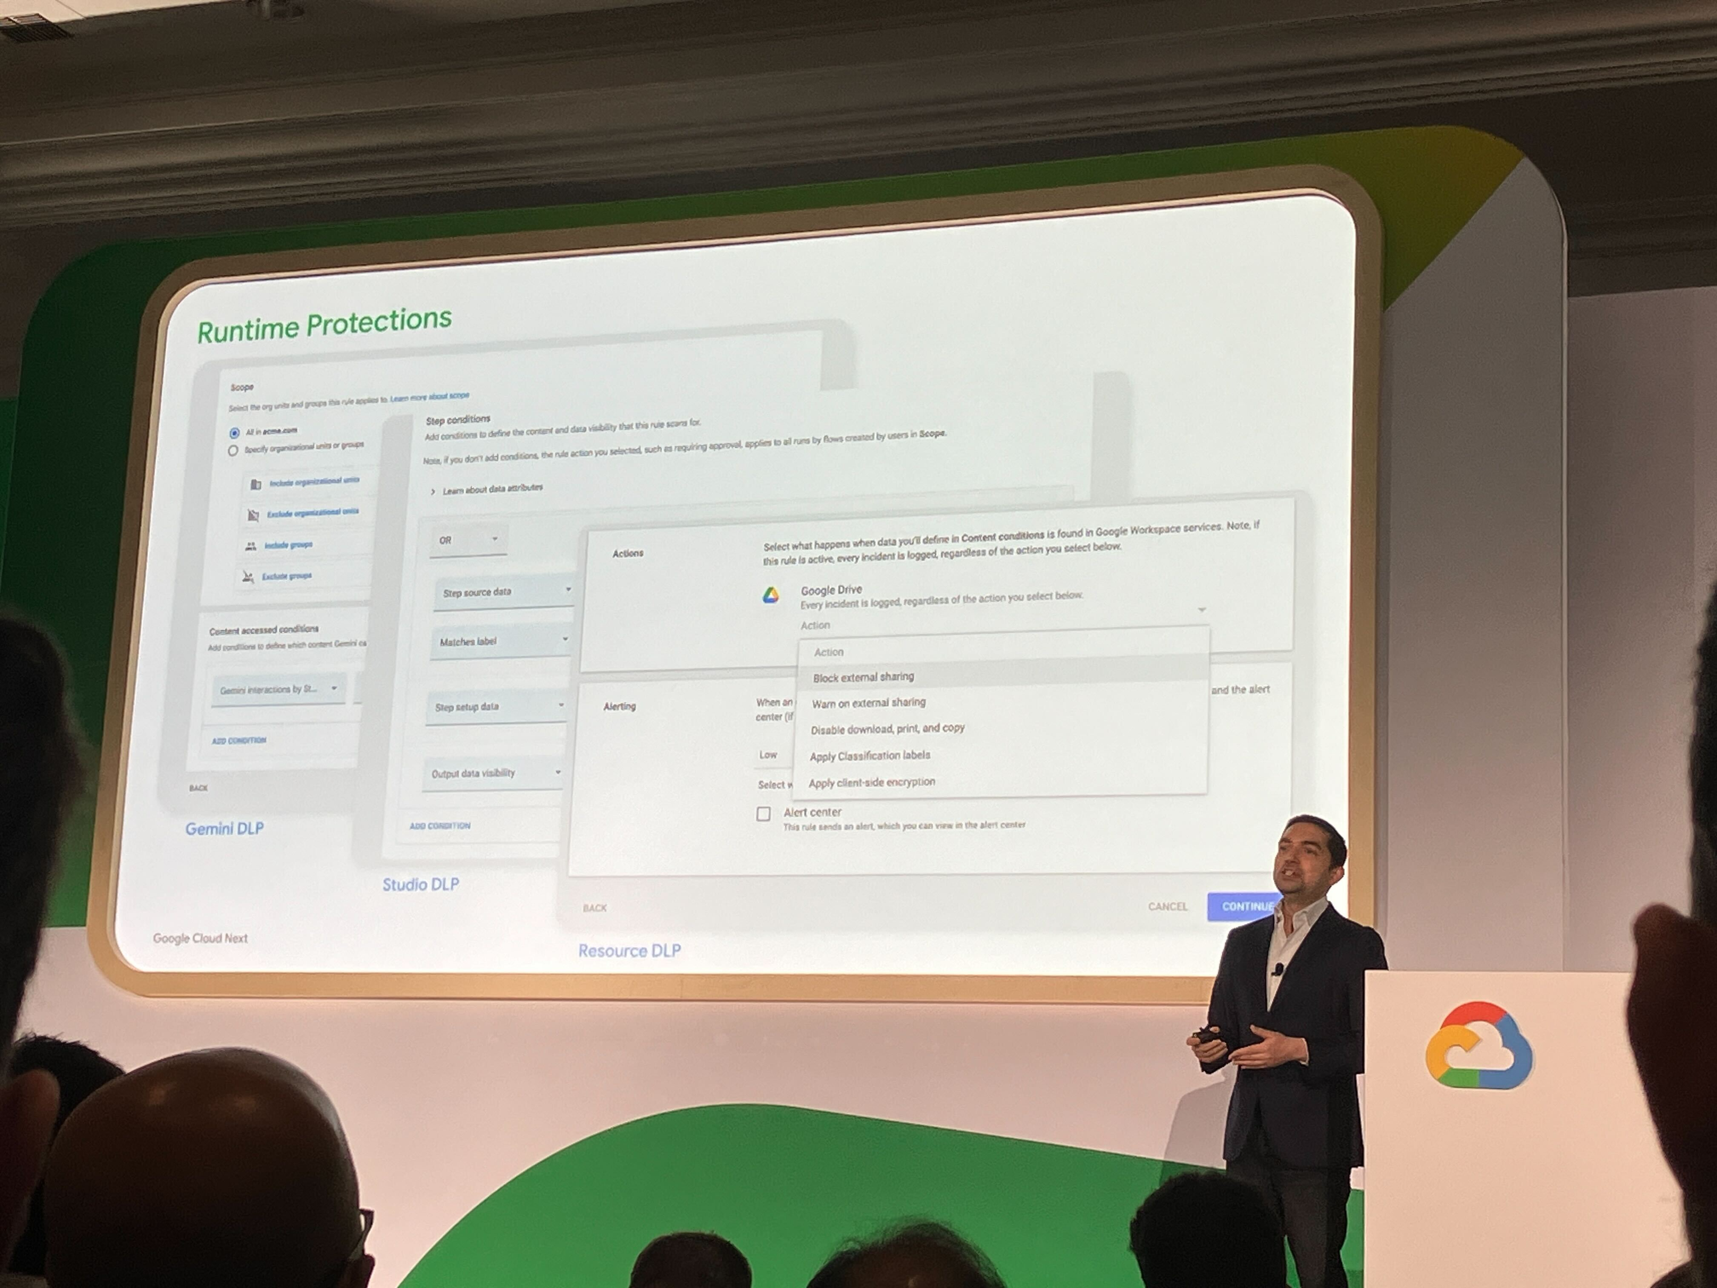This screenshot has width=1717, height=1288.
Task: Click the Include organizational units building icon
Action: coord(256,484)
